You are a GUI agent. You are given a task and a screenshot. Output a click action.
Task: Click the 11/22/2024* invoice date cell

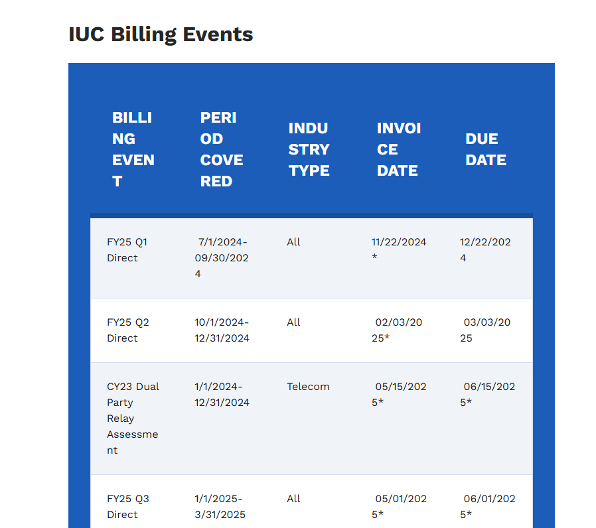click(x=399, y=250)
